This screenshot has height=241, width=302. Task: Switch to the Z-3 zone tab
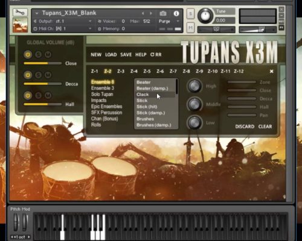pos(121,71)
